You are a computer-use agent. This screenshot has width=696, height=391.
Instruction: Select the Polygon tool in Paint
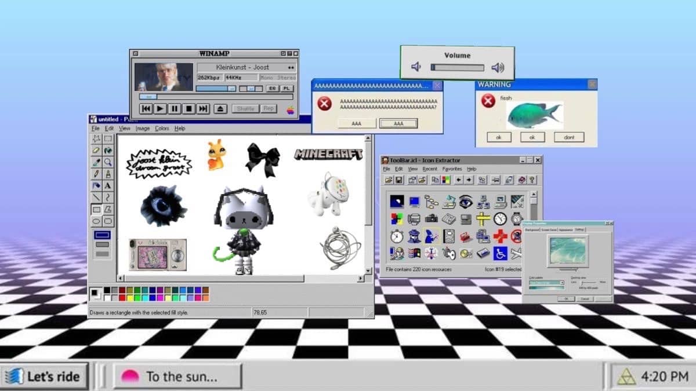pos(108,209)
